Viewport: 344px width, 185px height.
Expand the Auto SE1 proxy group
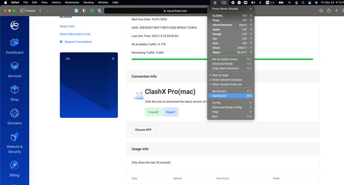tap(231, 43)
